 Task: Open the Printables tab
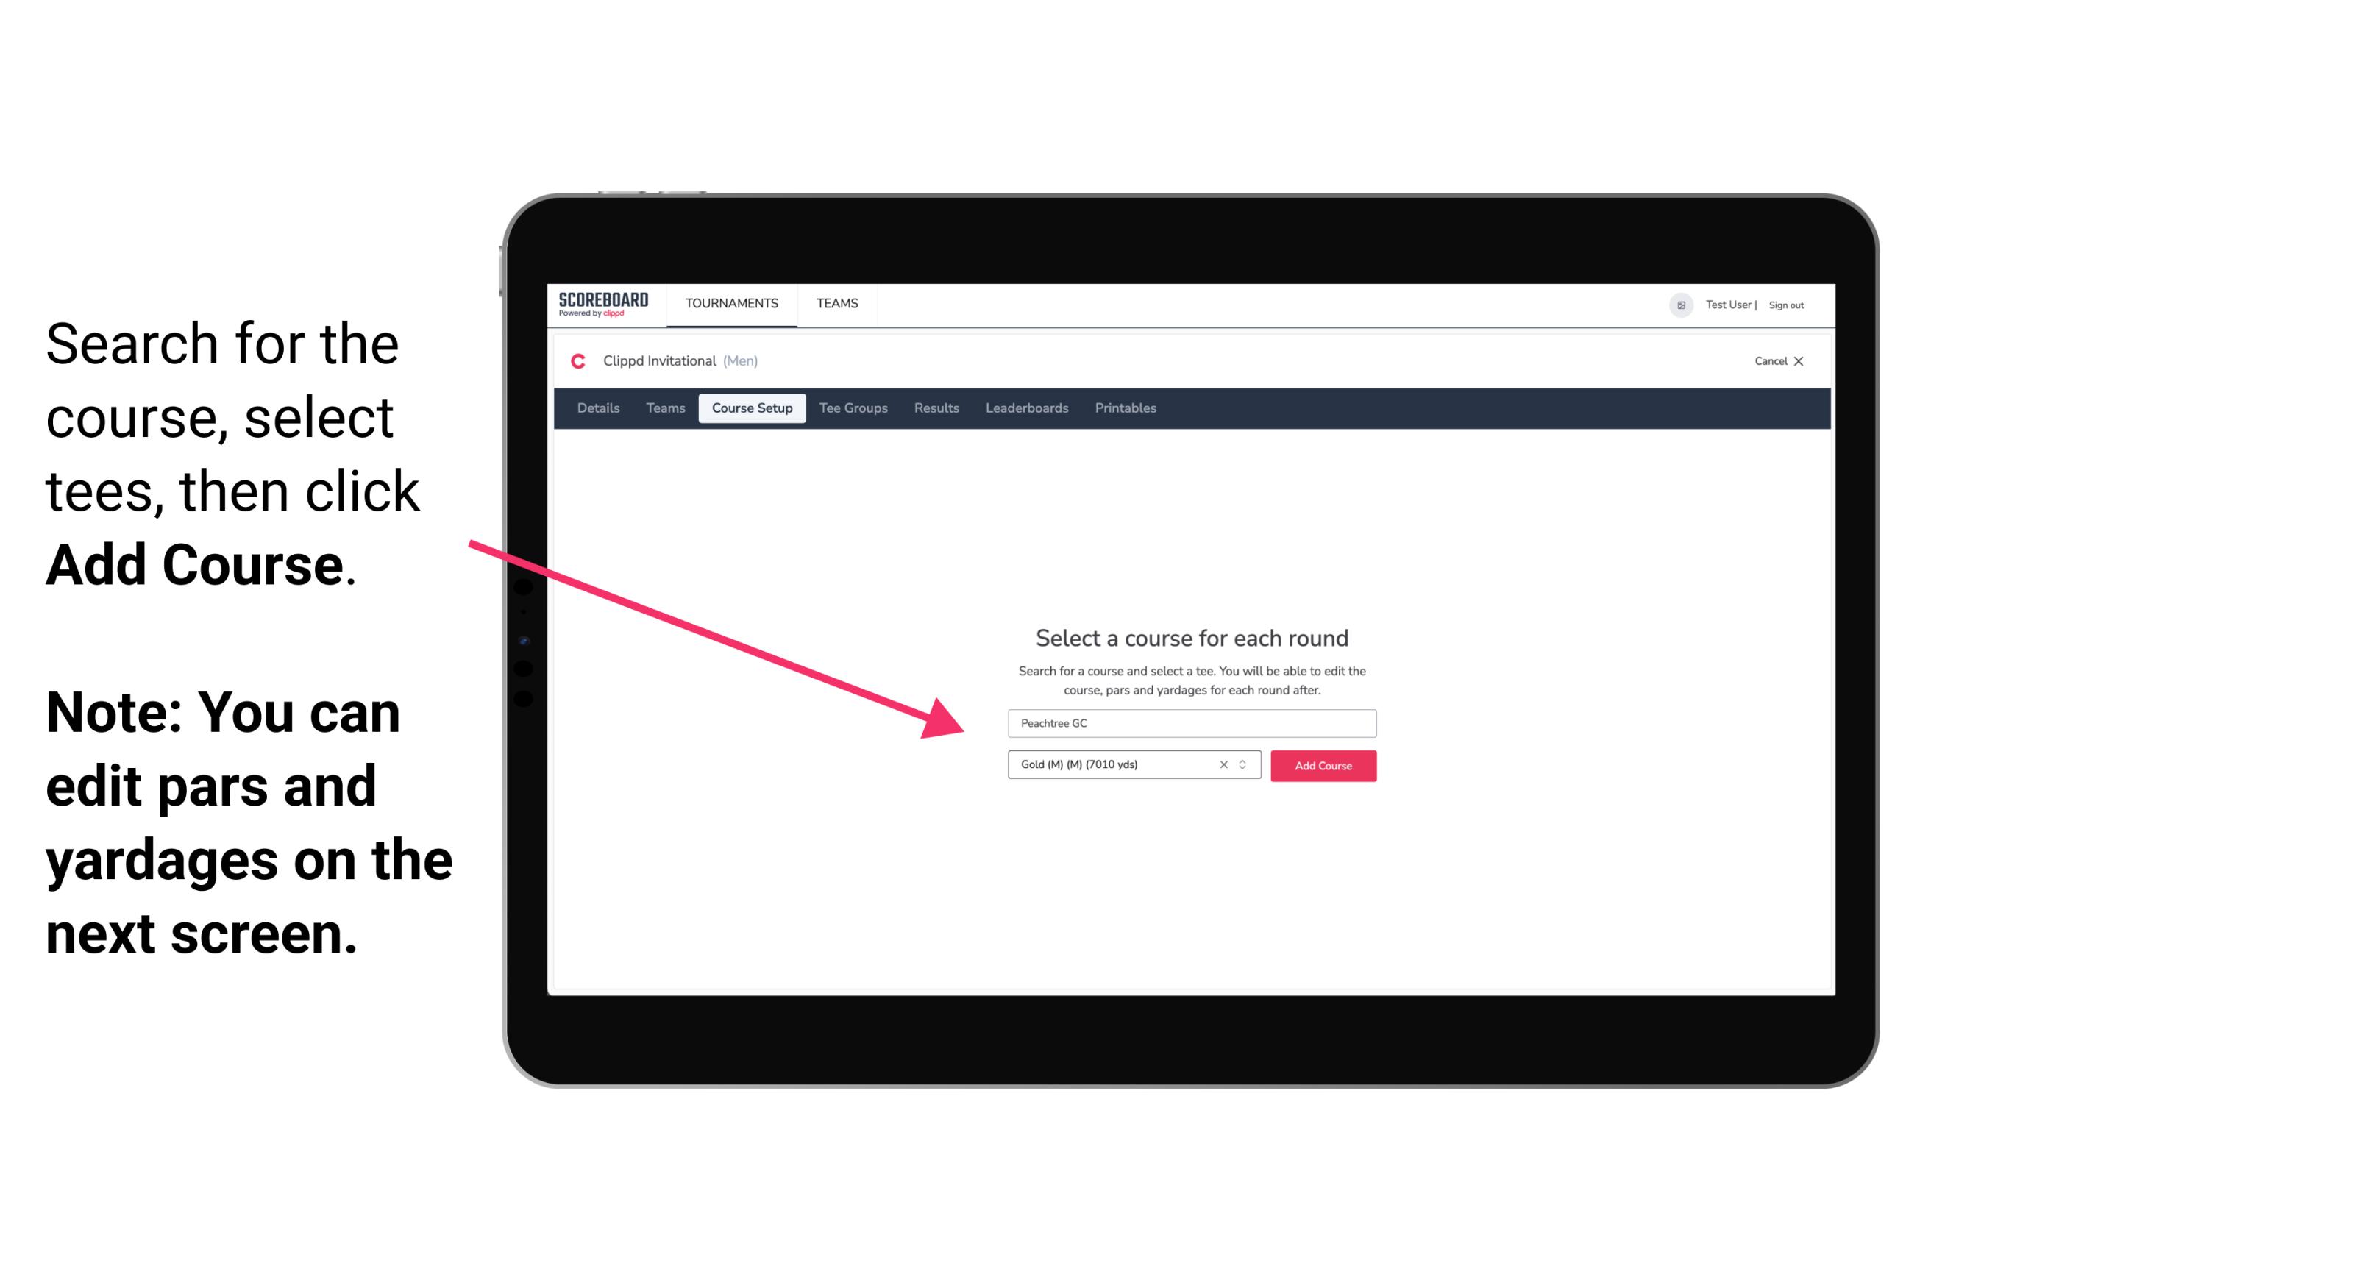[x=1125, y=408]
